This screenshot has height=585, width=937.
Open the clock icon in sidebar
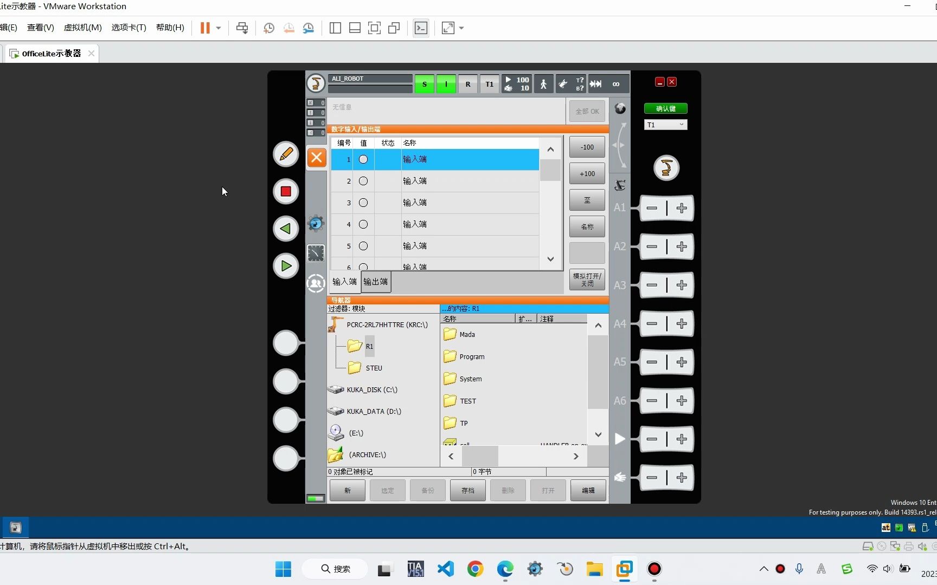316,253
